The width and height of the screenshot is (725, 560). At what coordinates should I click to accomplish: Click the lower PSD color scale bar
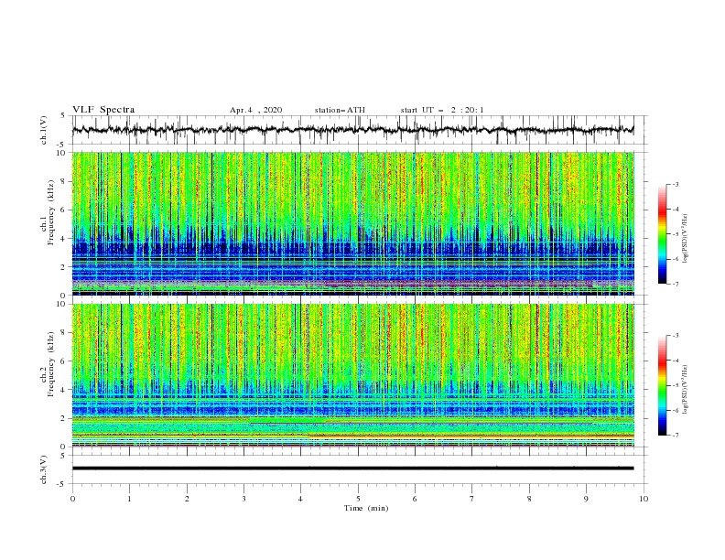click(662, 385)
